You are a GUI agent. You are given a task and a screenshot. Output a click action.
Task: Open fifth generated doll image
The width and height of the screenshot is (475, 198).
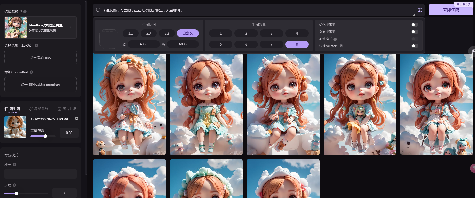[437, 104]
